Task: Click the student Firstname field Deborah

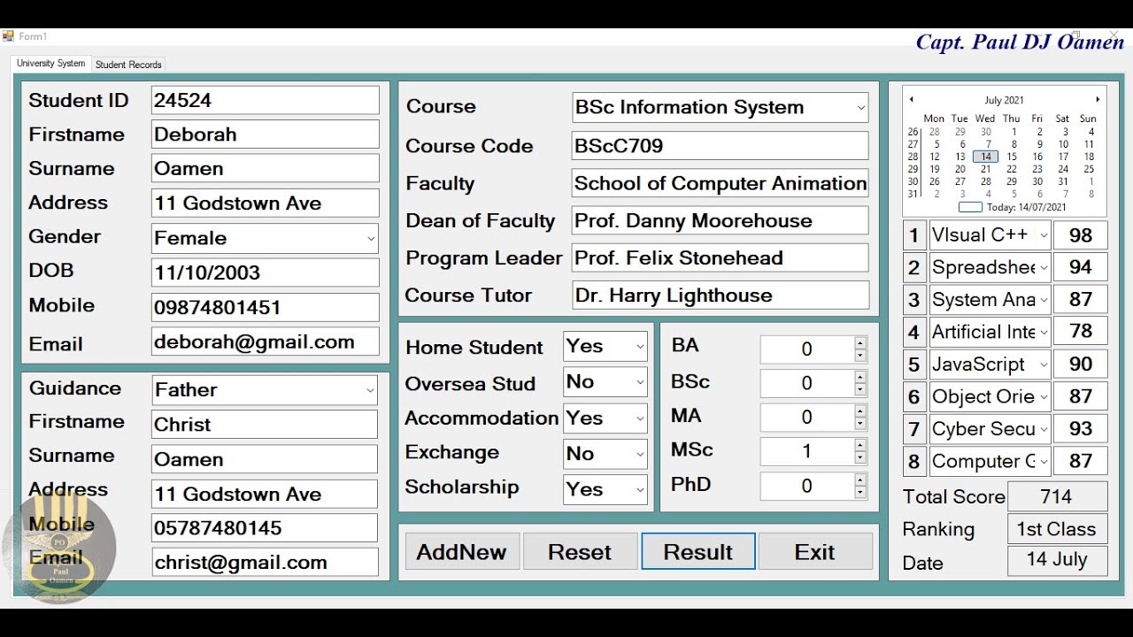Action: tap(265, 134)
